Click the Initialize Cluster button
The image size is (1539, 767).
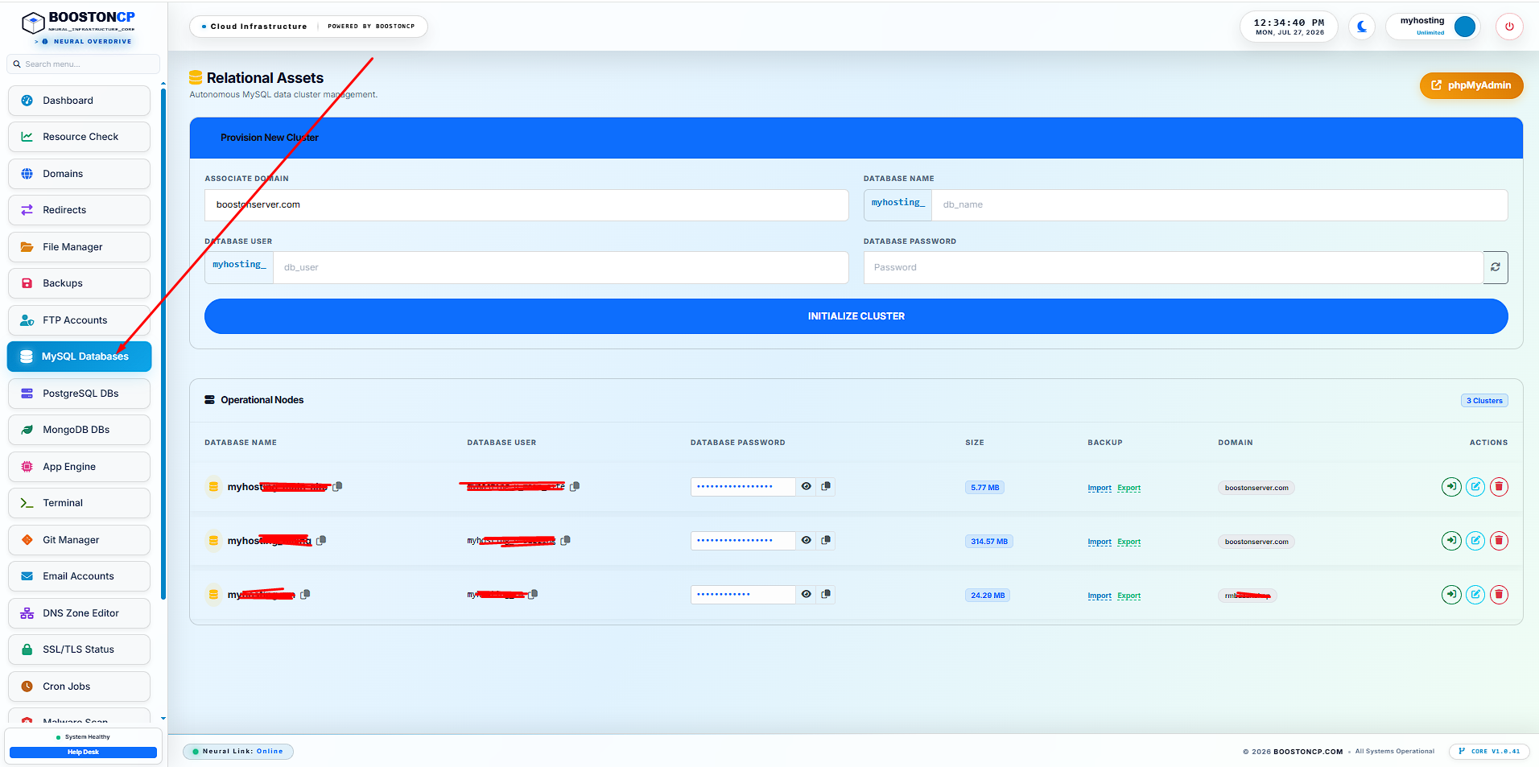pos(856,316)
